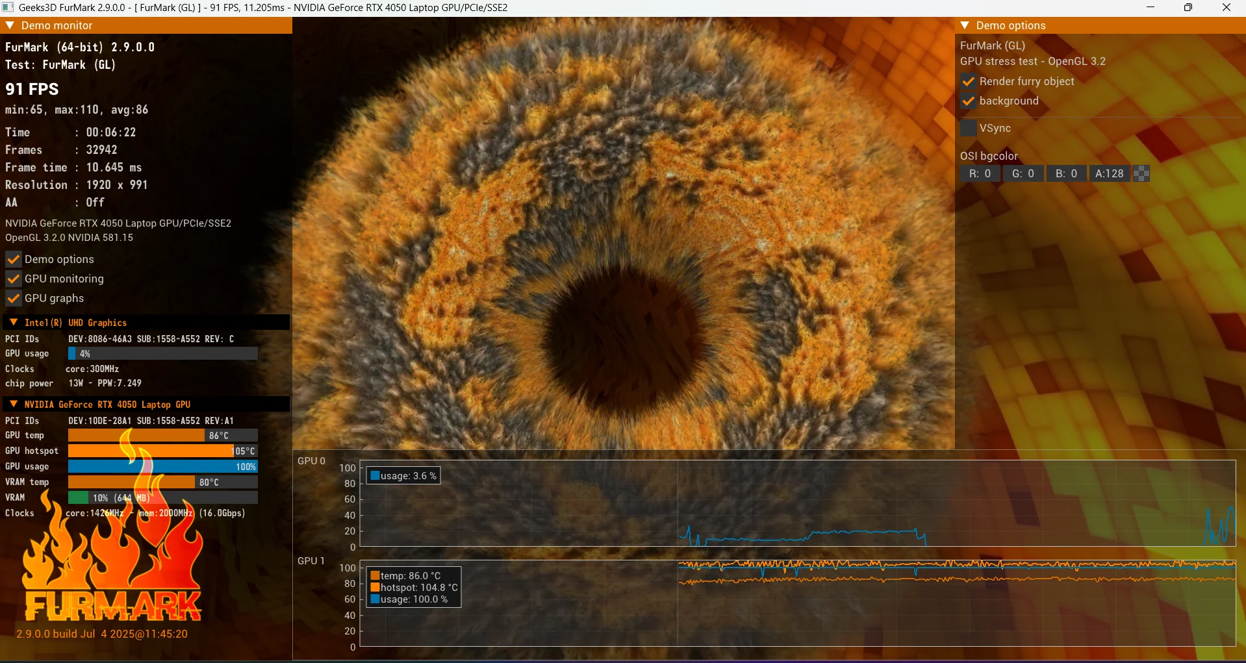Screen dimensions: 1246x663
Task: Open the OSI bgcolor checkered color swatch
Action: [1141, 174]
